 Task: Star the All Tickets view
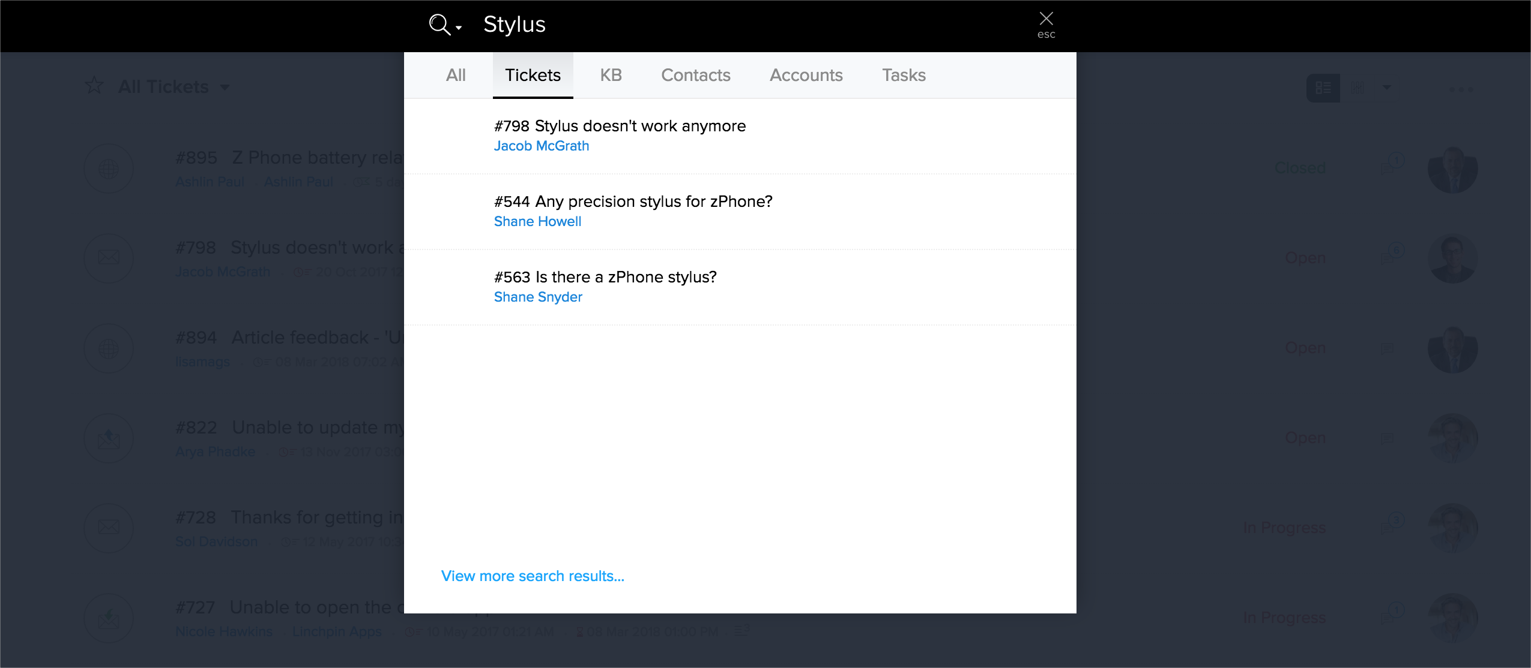coord(94,86)
